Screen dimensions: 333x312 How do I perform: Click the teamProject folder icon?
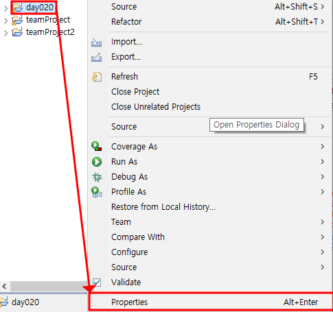pyautogui.click(x=17, y=20)
